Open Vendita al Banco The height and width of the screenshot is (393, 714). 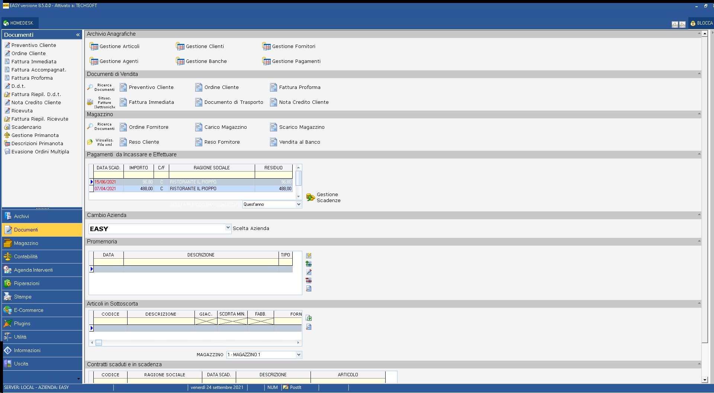[x=295, y=142]
